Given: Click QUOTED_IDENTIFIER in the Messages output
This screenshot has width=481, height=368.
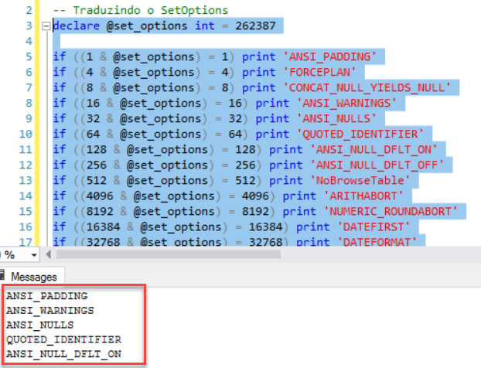Looking at the screenshot, I should 63,340.
